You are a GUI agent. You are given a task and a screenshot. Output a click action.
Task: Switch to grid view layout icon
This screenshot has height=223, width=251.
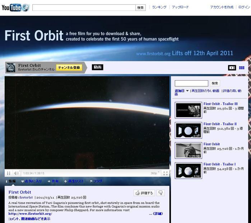coord(242,68)
